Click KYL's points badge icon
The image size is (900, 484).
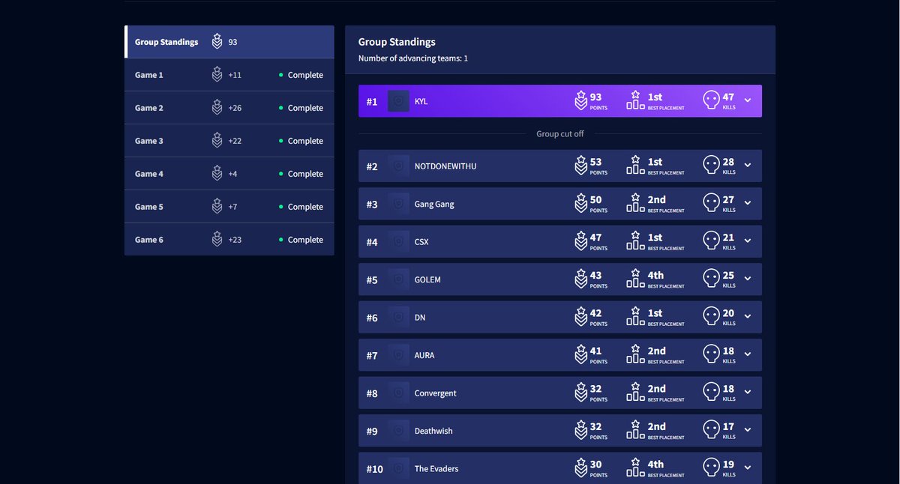pos(580,101)
